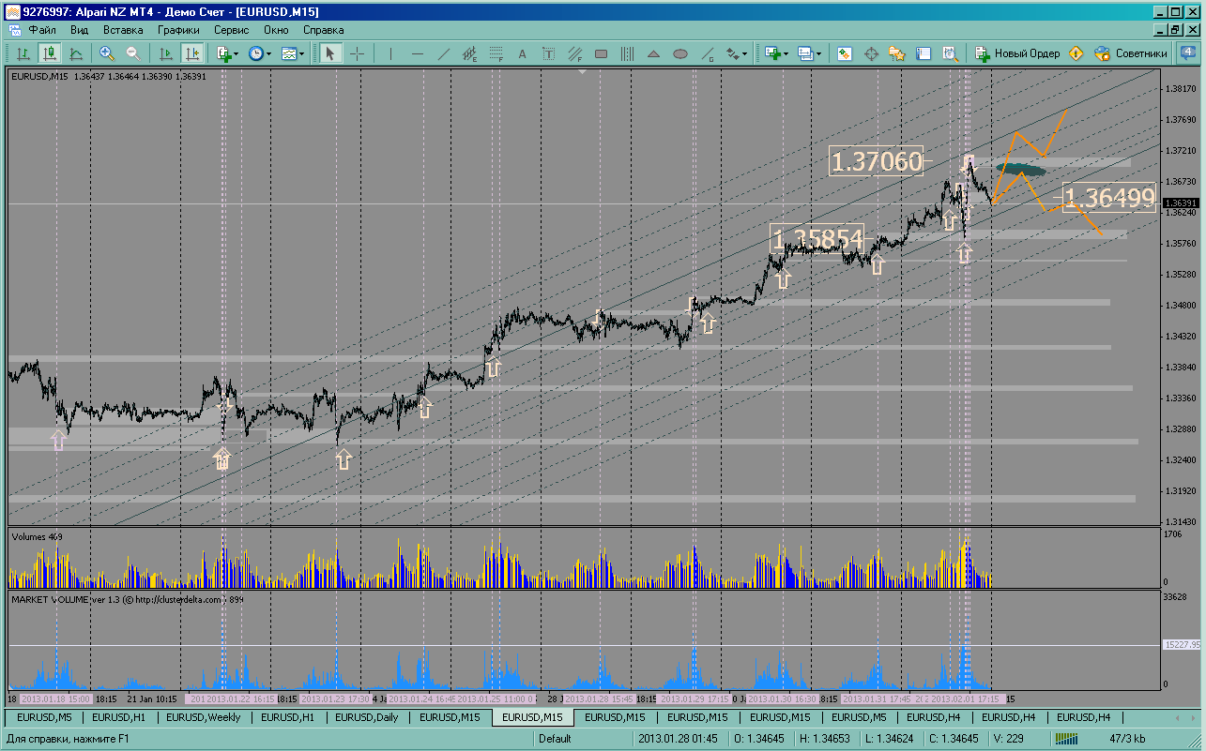
Task: Toggle the Terminal window icon
Action: coord(924,53)
